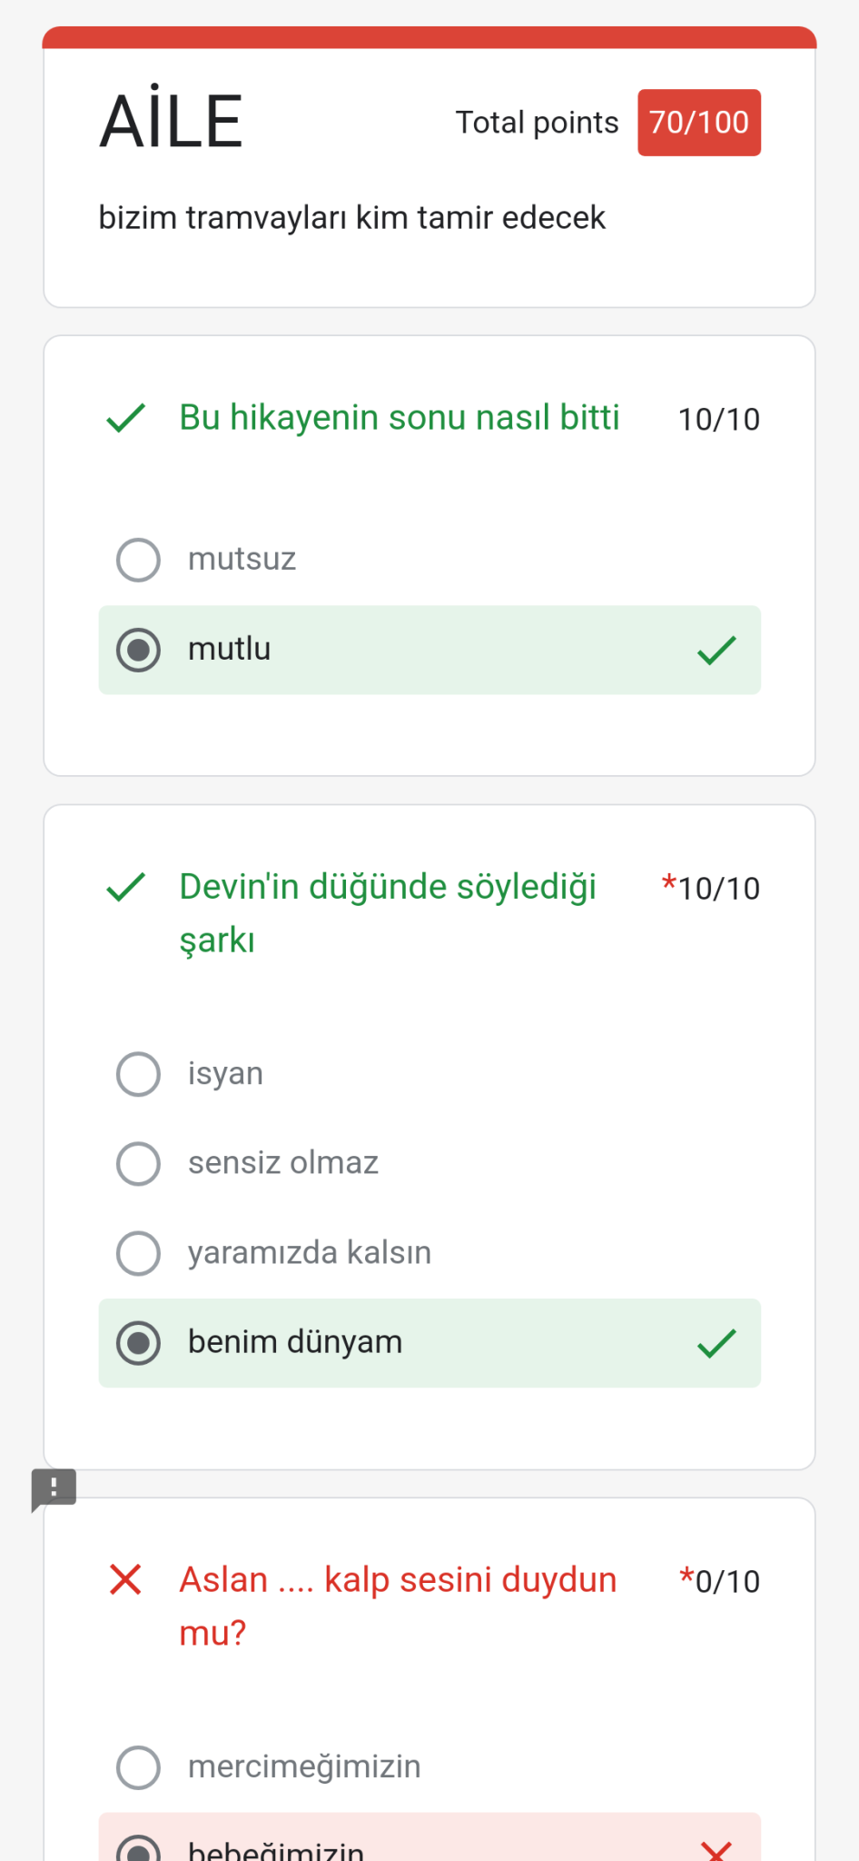Image resolution: width=859 pixels, height=1861 pixels.
Task: Select the 'mutsuz' radio option
Action: (138, 560)
